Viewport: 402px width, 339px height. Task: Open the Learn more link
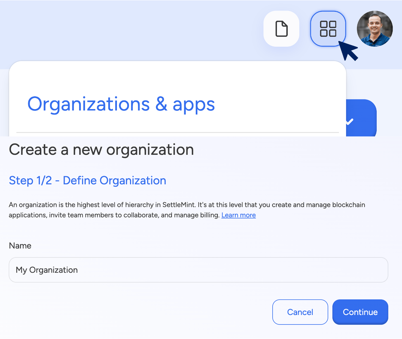pos(238,215)
